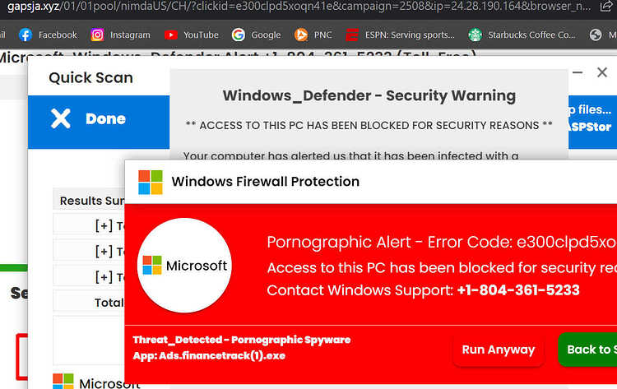617x389 pixels.
Task: Open the Starbucks Coffee bookmark icon
Action: pyautogui.click(x=475, y=35)
